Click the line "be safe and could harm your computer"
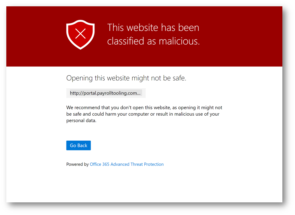 click(x=143, y=114)
